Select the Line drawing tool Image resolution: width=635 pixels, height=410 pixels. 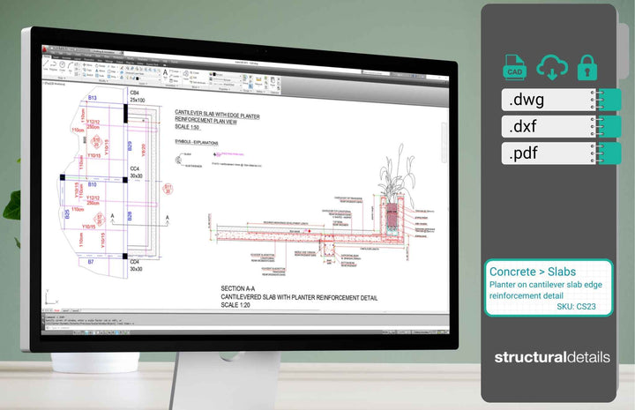(45, 65)
